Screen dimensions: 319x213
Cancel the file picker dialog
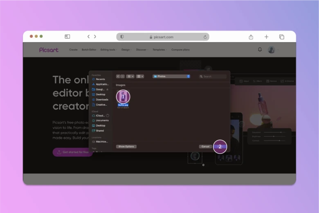205,146
